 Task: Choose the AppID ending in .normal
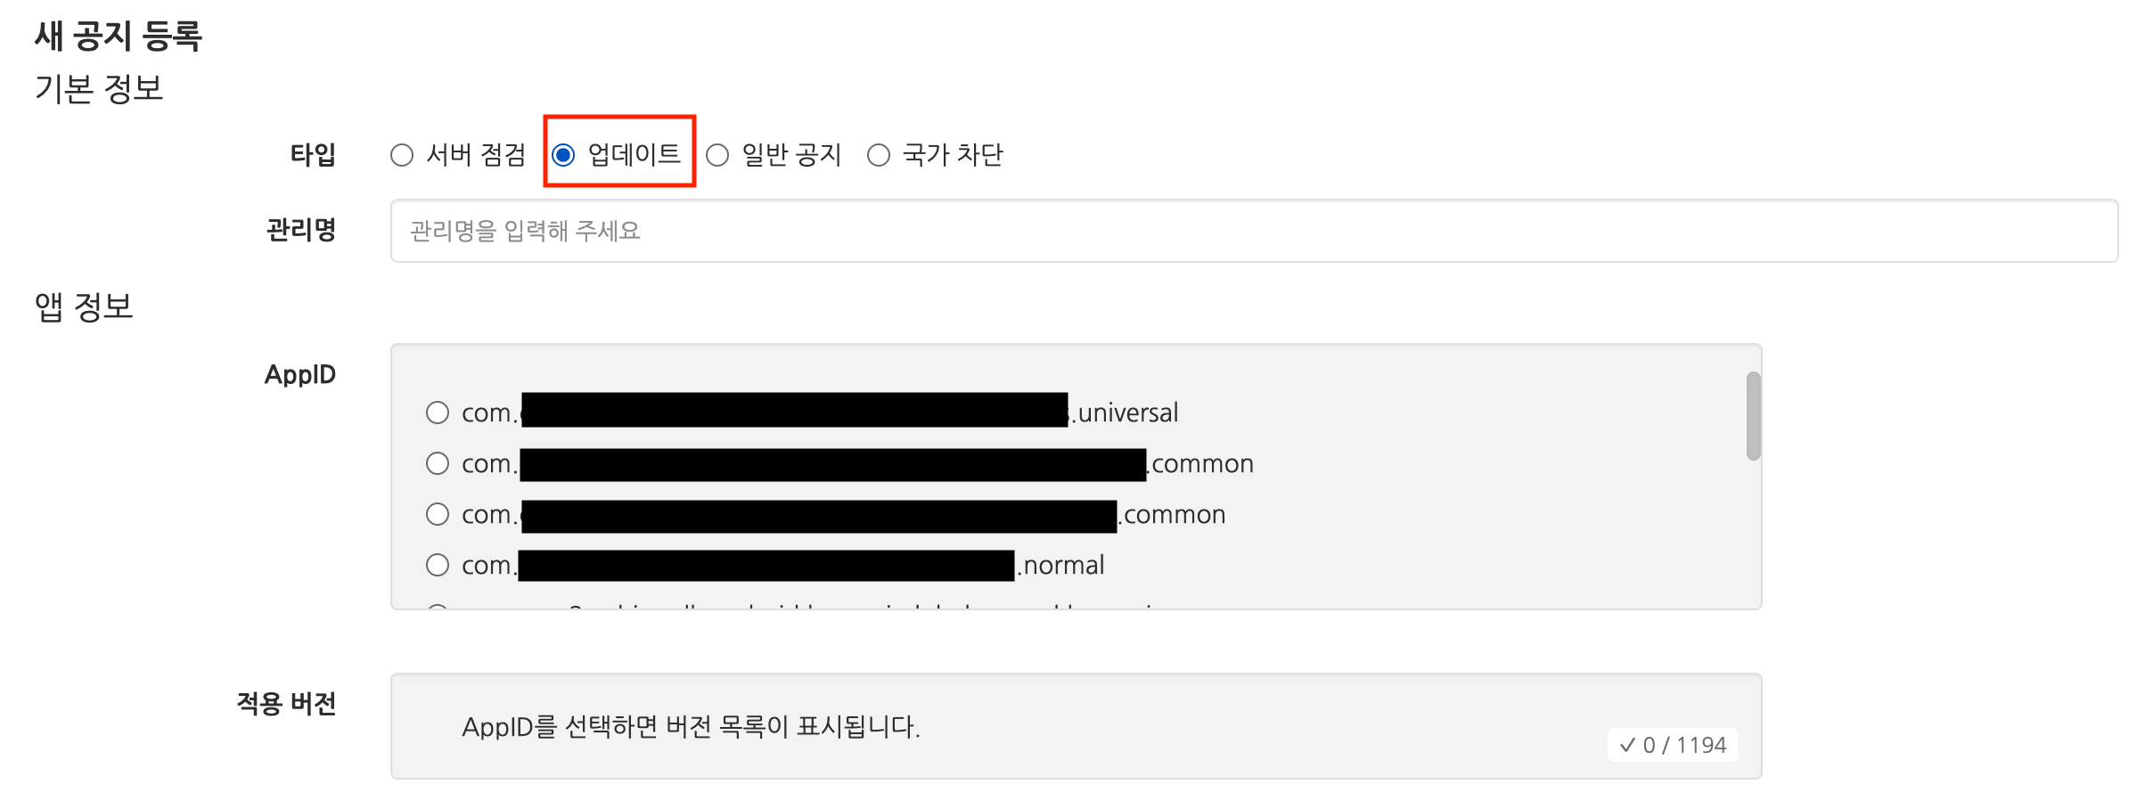point(438,565)
